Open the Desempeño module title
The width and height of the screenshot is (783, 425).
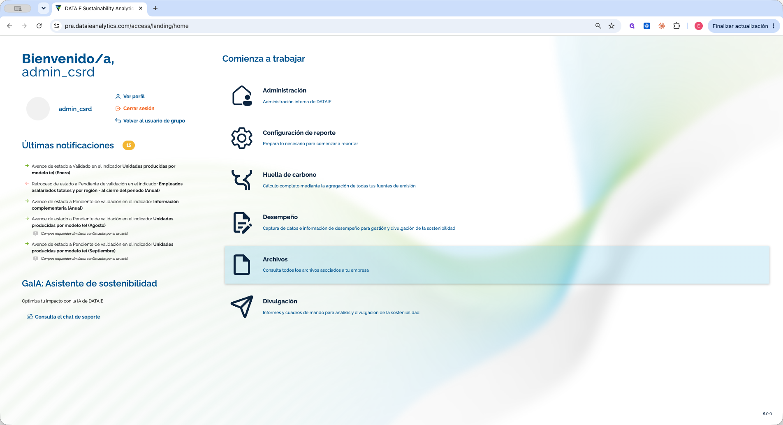(x=280, y=217)
